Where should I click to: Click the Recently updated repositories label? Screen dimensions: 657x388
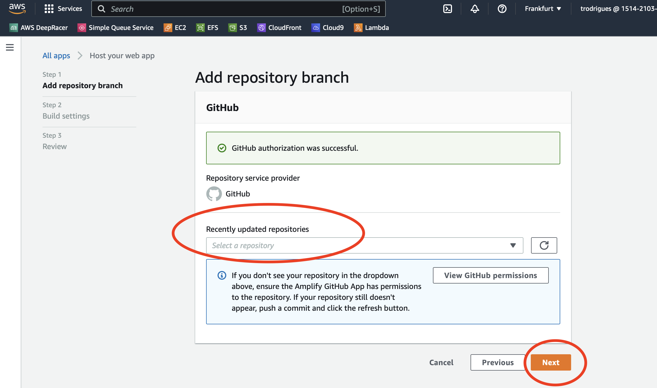click(x=257, y=229)
